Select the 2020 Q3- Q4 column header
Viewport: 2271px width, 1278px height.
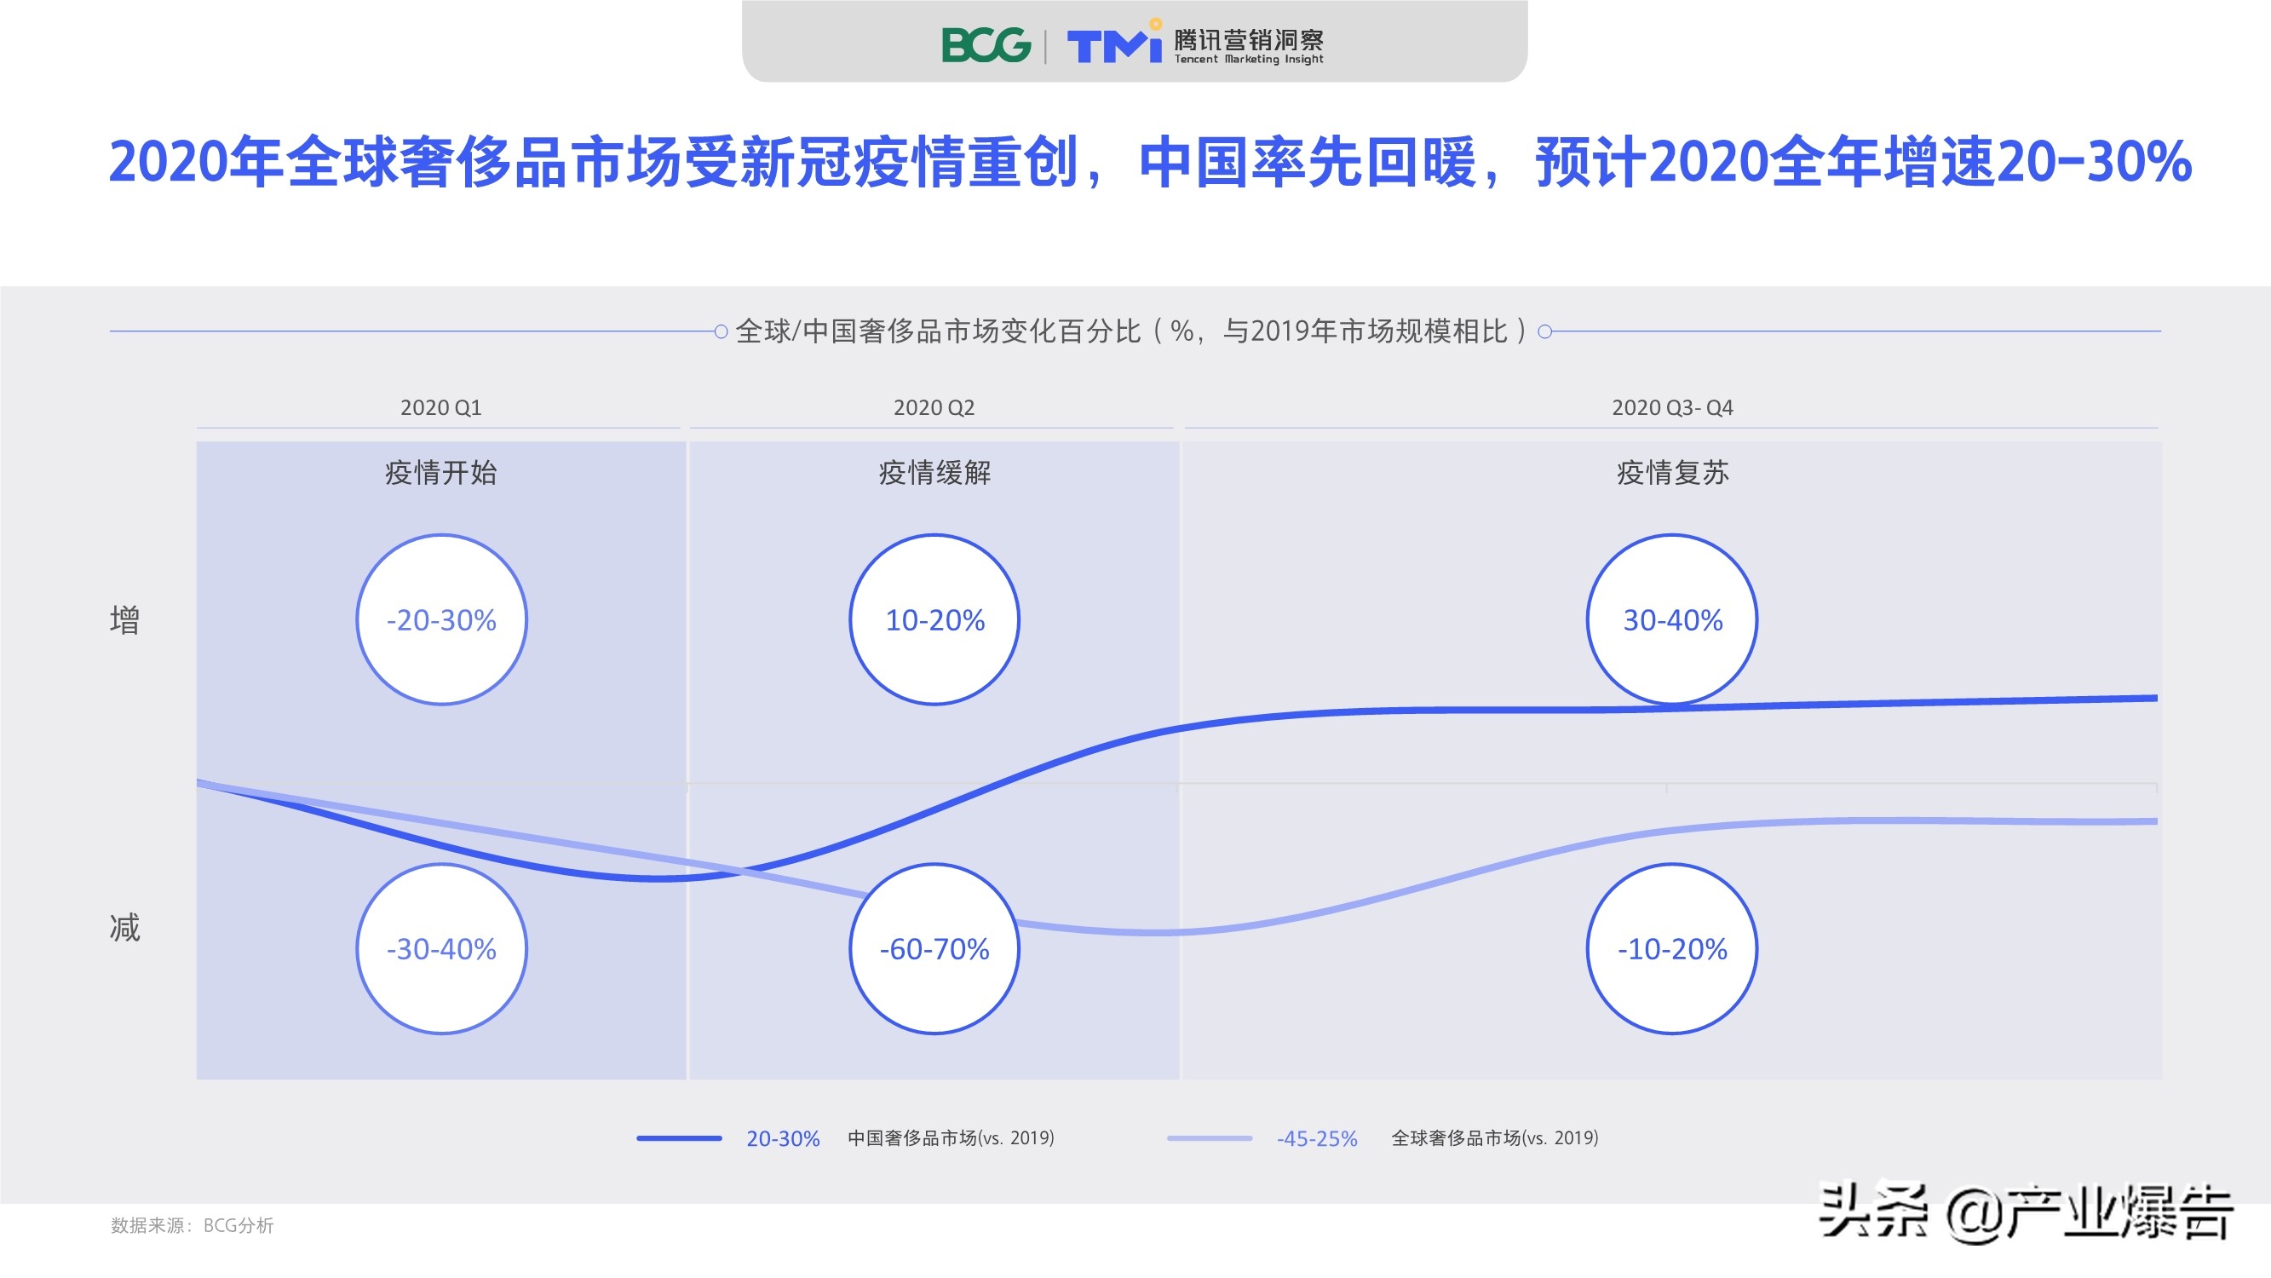click(1671, 407)
